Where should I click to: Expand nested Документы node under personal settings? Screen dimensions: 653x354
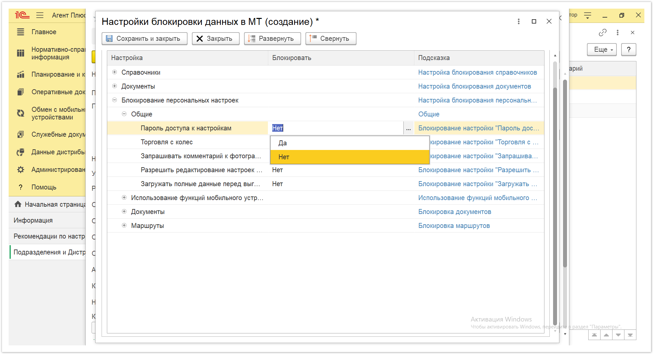(124, 211)
